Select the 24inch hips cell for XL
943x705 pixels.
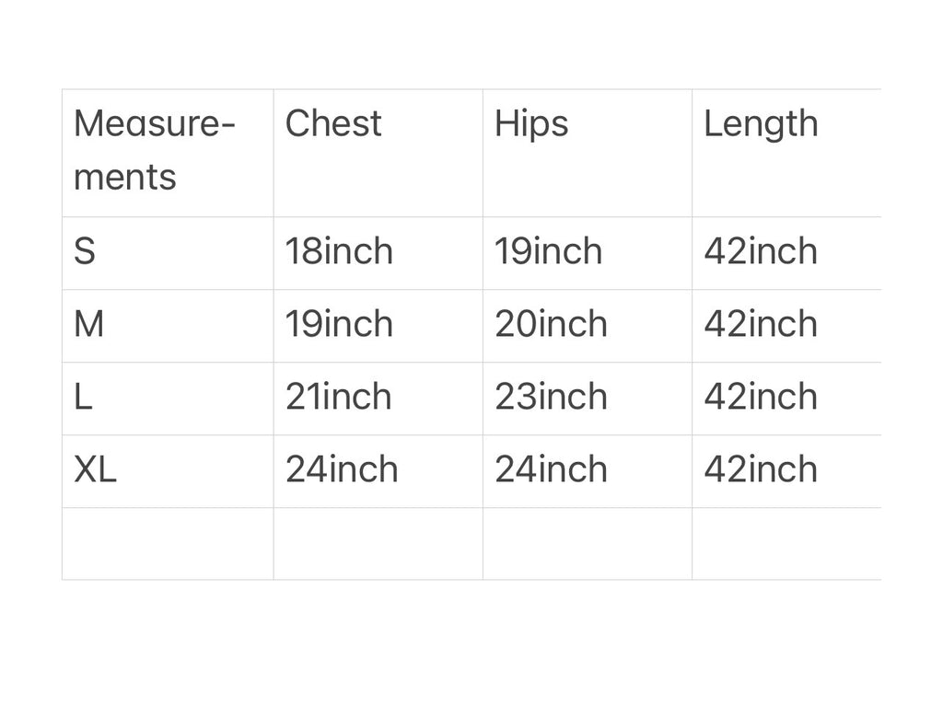[588, 471]
